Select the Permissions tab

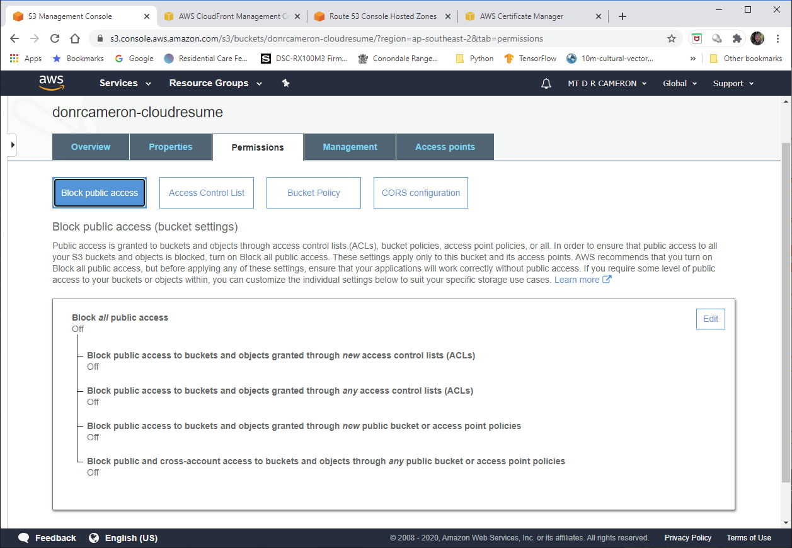(x=258, y=147)
